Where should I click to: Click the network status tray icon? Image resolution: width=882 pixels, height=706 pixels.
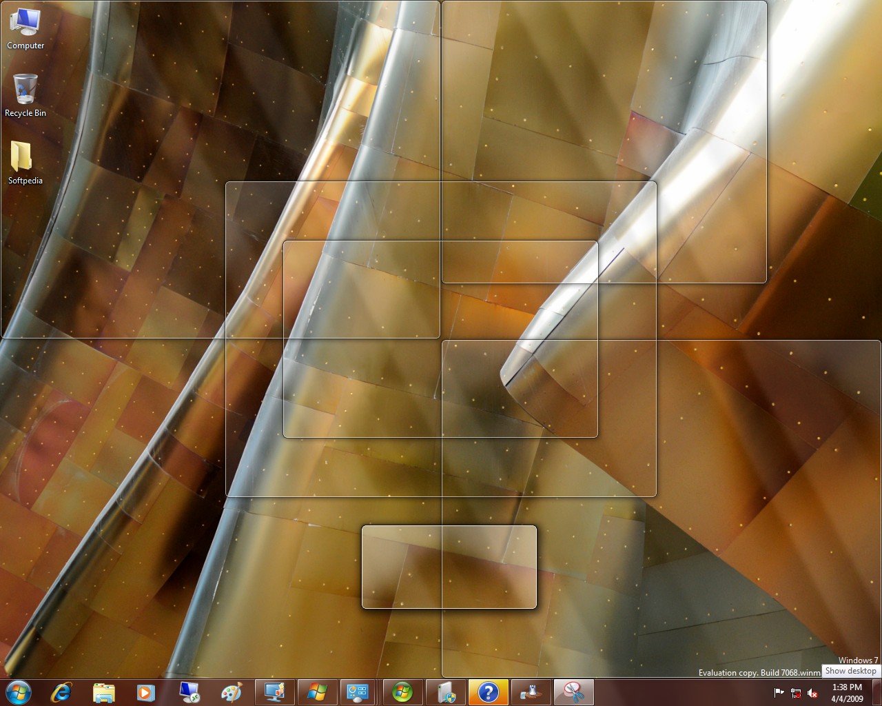coord(796,693)
